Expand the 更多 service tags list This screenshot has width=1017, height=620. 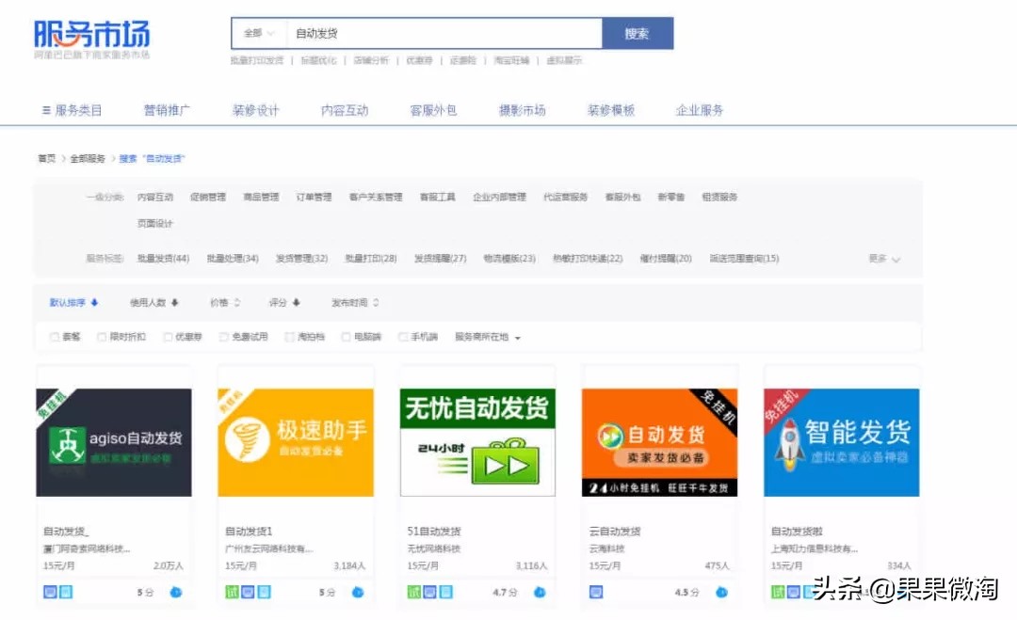coord(883,258)
